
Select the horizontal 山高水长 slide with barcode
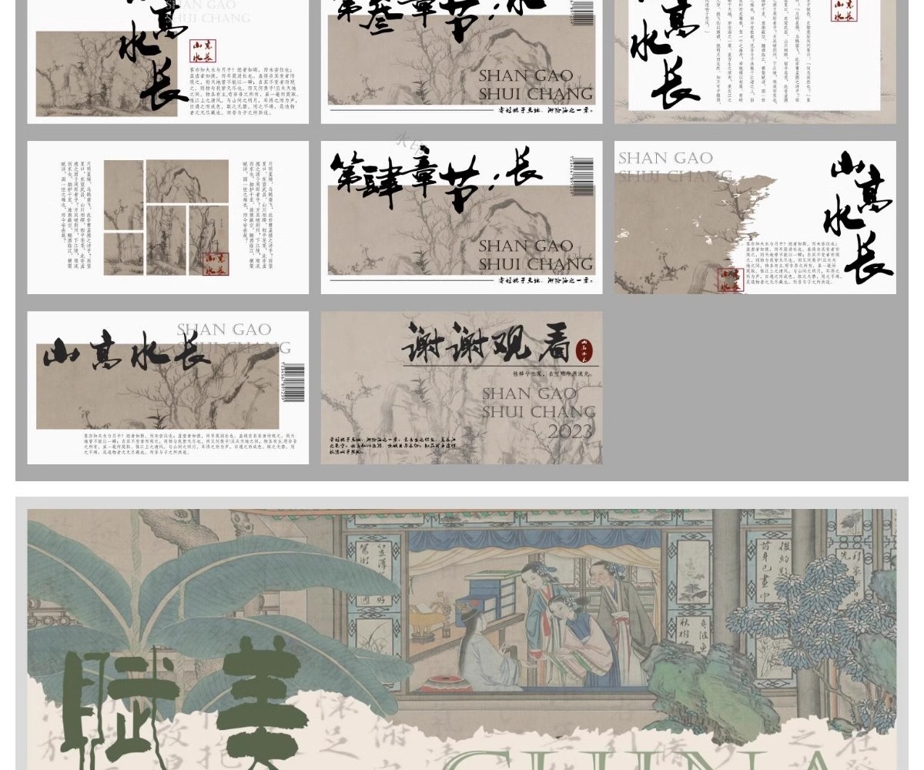coord(168,387)
